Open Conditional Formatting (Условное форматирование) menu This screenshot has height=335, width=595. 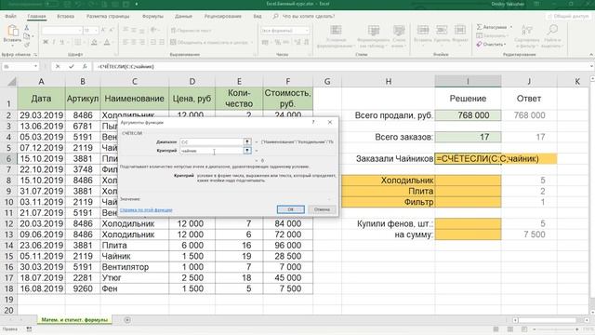(336, 36)
